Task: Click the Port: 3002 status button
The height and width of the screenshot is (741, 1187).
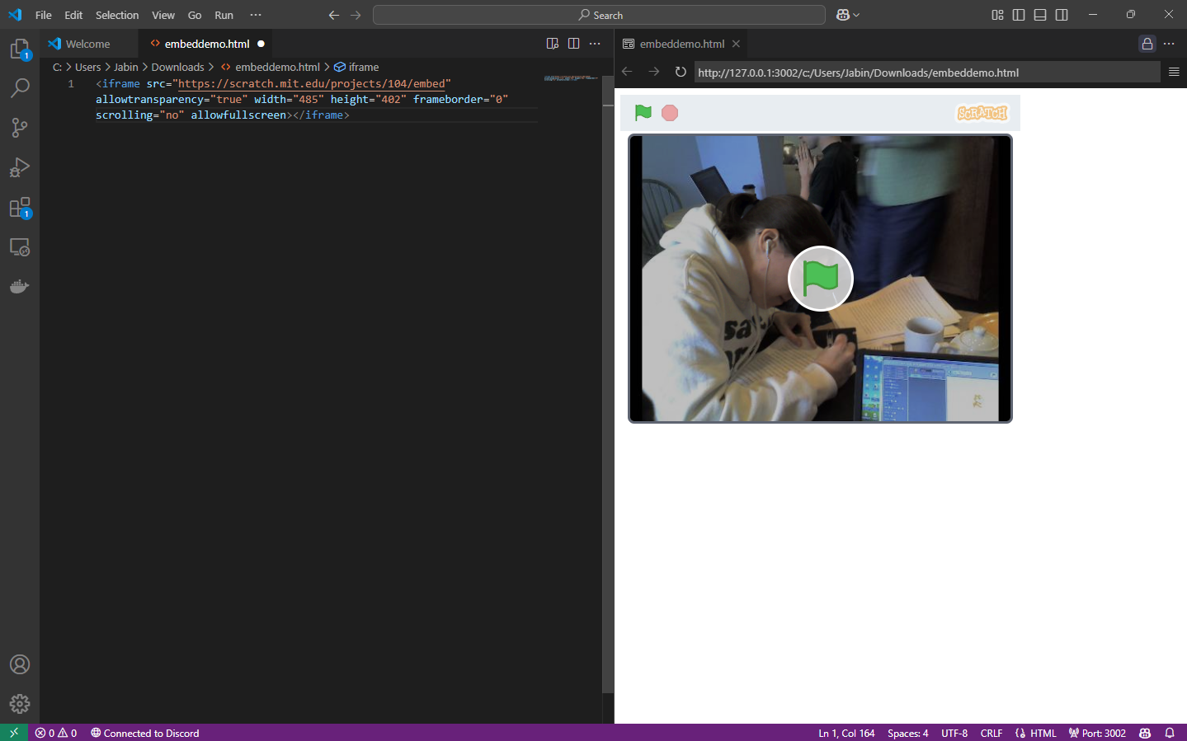Action: pos(1097,733)
